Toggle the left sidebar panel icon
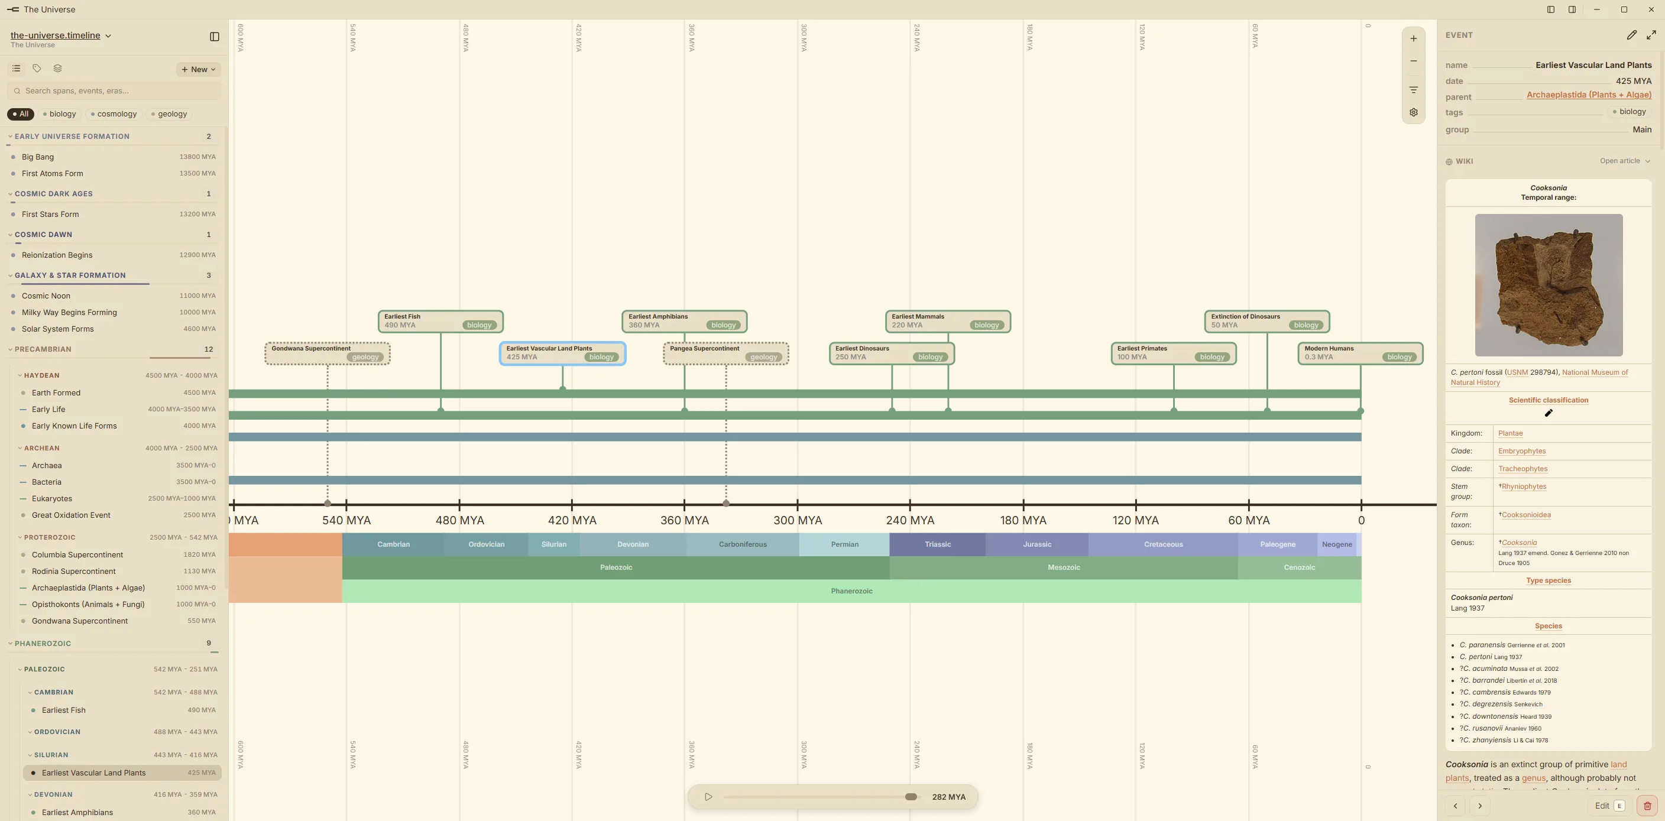1665x821 pixels. click(215, 37)
